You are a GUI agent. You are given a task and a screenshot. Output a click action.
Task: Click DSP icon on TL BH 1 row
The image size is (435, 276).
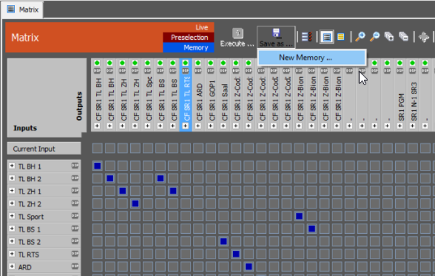click(x=75, y=166)
